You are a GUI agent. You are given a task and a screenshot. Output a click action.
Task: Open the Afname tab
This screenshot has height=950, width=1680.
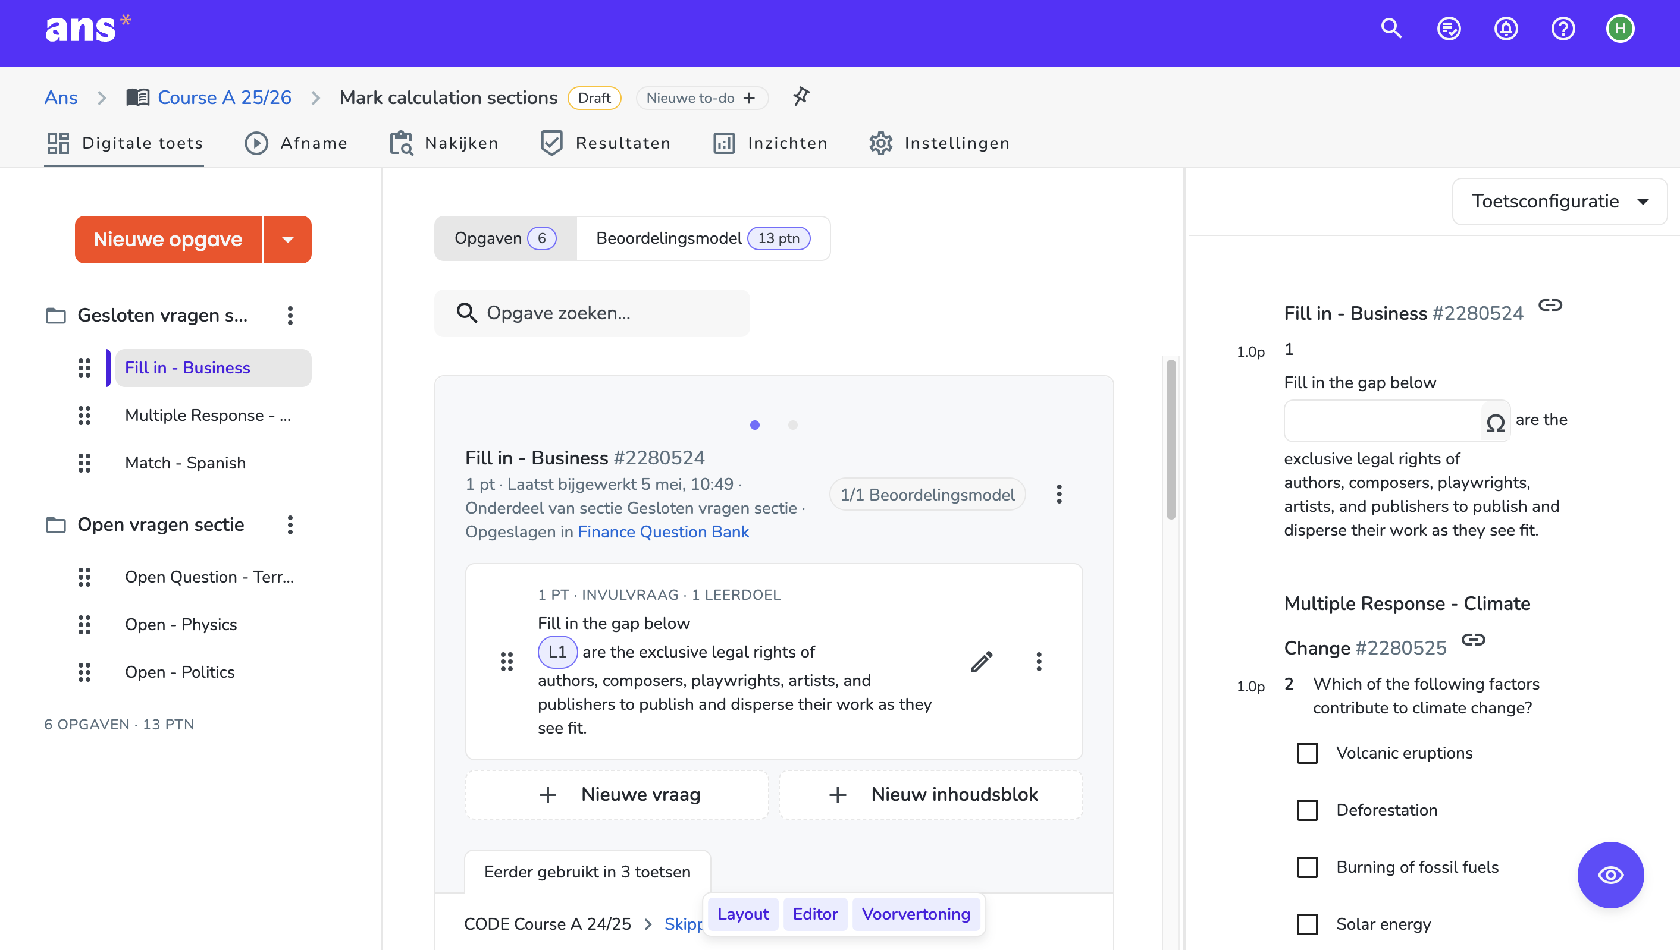(x=296, y=143)
